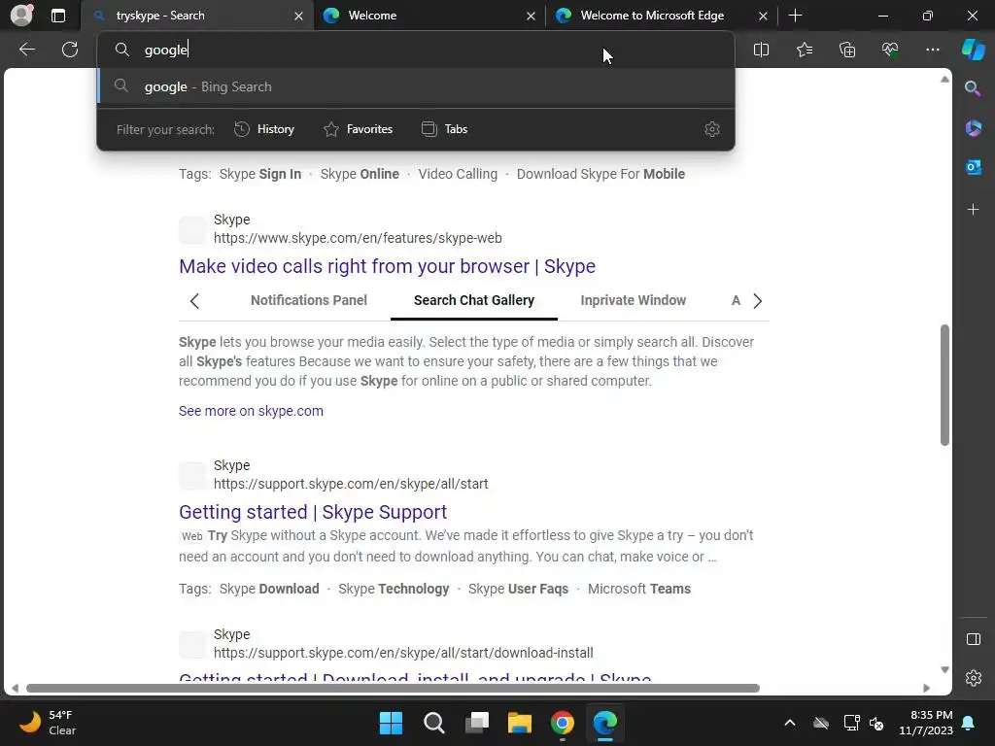Open Task View in taskbar
The height and width of the screenshot is (746, 995).
476,723
